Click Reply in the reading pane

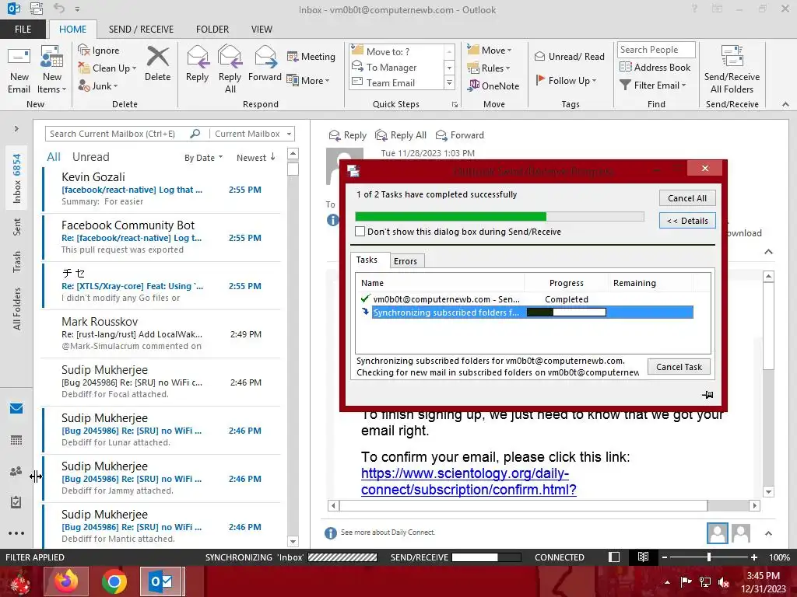[x=348, y=135]
